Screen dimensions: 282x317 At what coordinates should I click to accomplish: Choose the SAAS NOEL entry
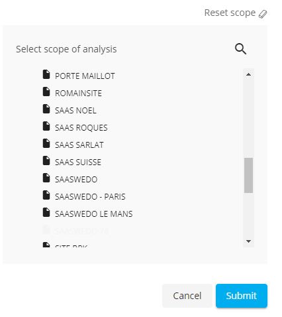click(75, 110)
